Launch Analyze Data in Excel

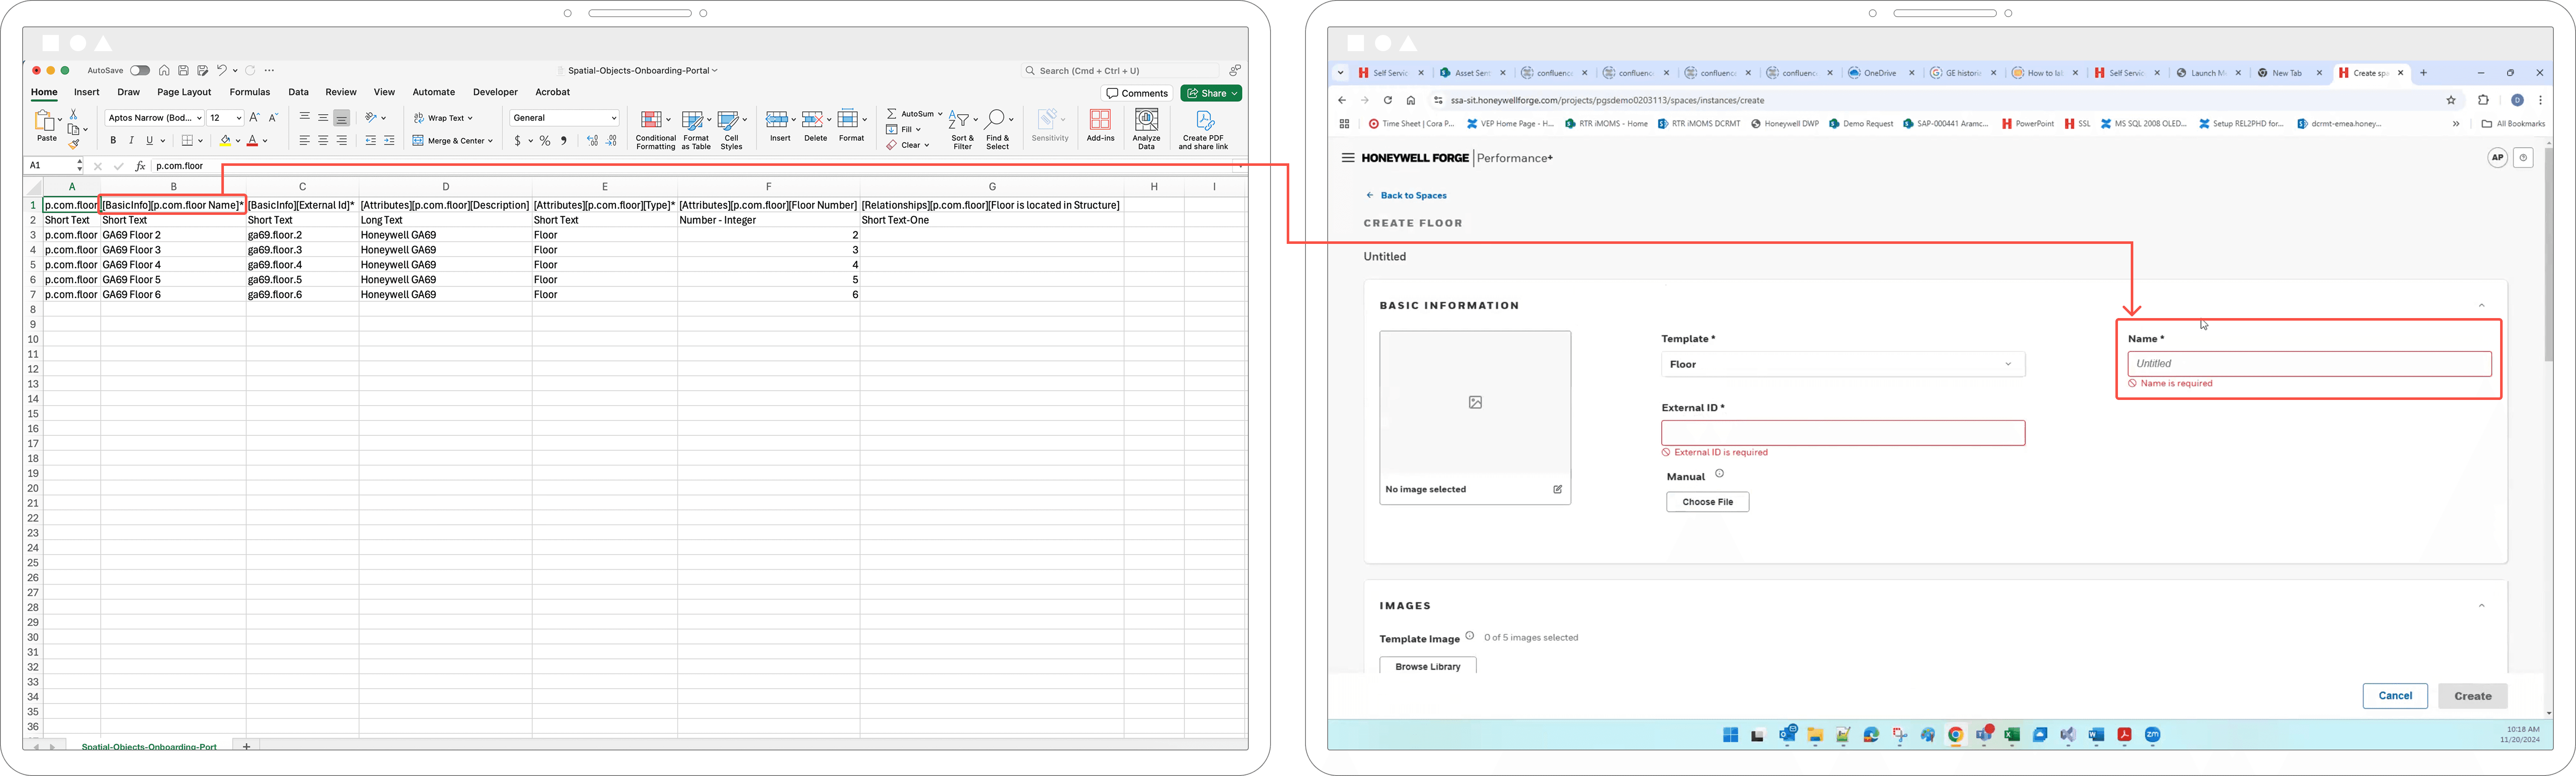coord(1146,129)
